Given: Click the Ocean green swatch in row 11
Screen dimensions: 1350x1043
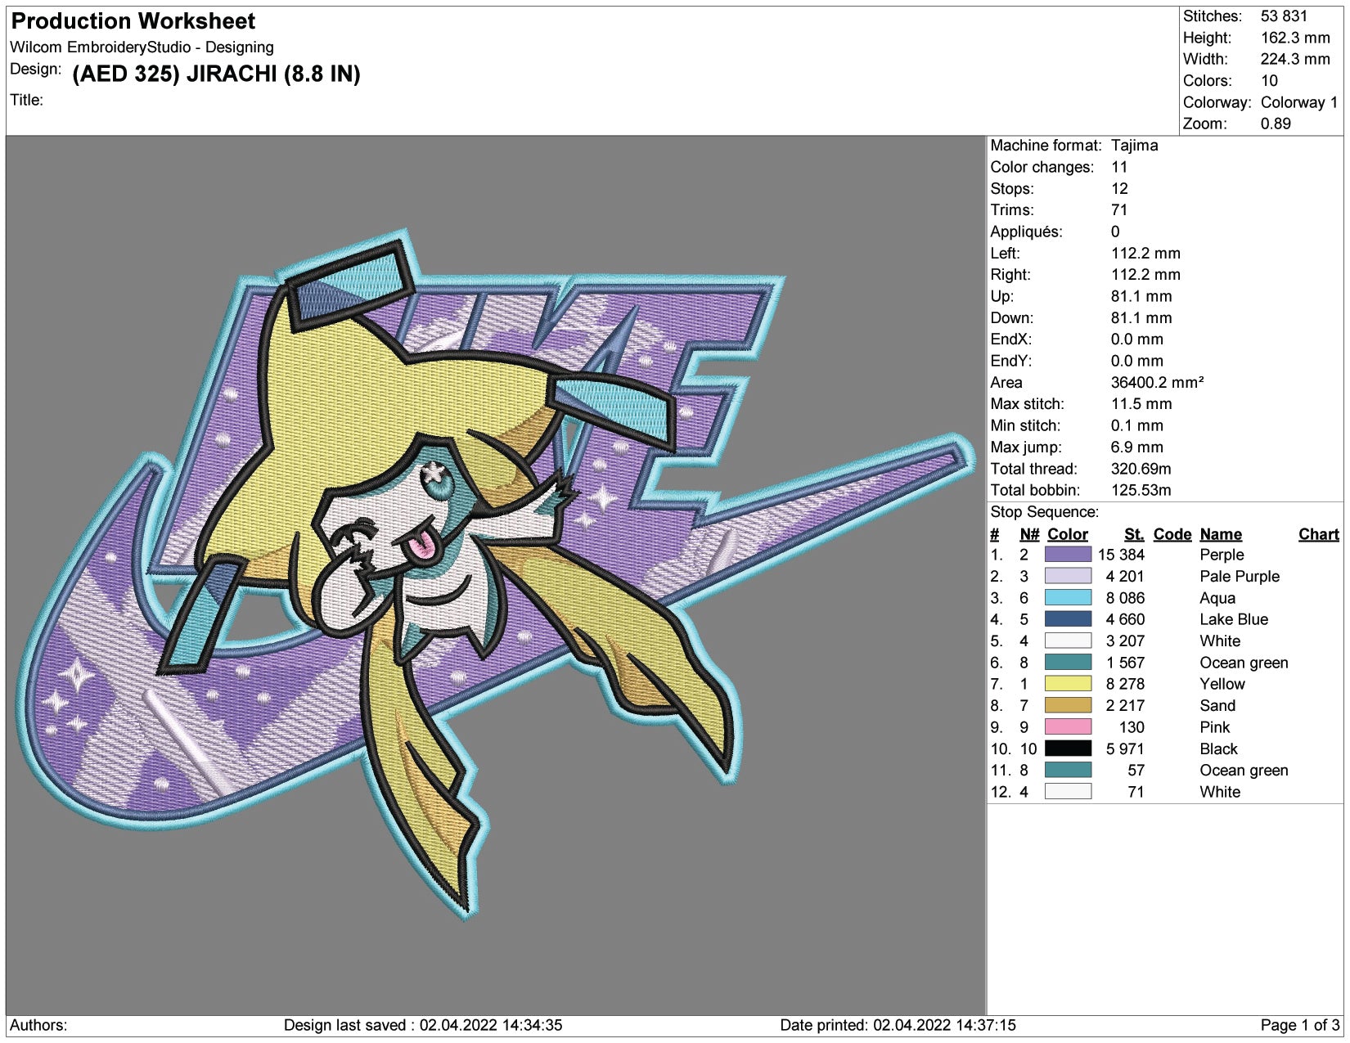Looking at the screenshot, I should [1068, 770].
